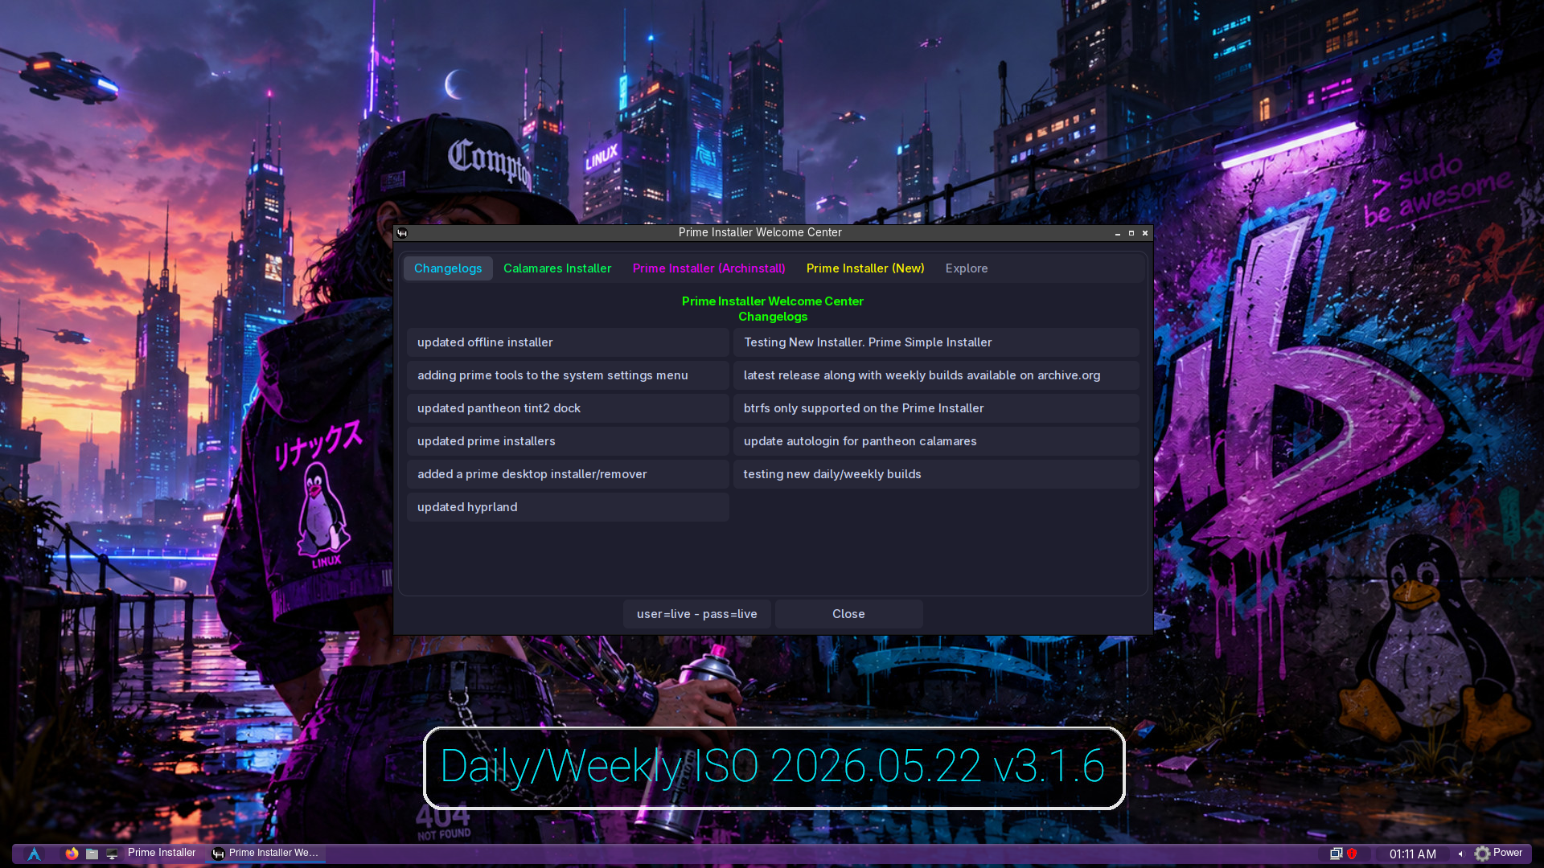Select 'adding prime tools to the system settings menu'
The width and height of the screenshot is (1544, 868).
(568, 375)
